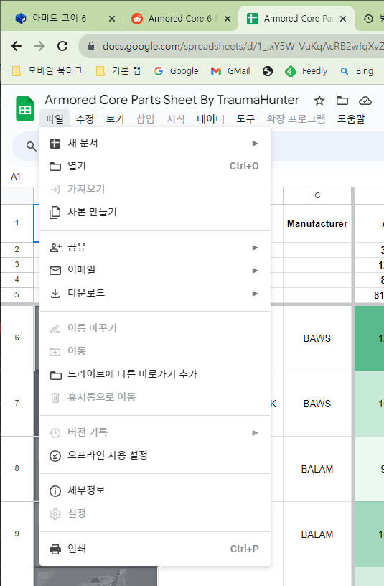Click the A1 cell name box
This screenshot has width=384, height=586.
pos(16,177)
